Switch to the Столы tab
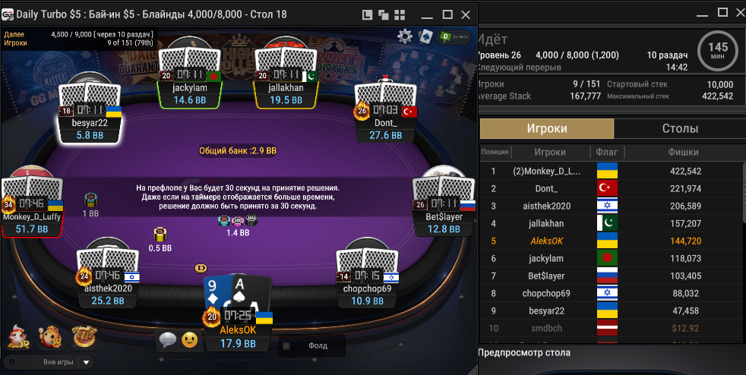Screen dimensions: 746x375 pos(680,128)
